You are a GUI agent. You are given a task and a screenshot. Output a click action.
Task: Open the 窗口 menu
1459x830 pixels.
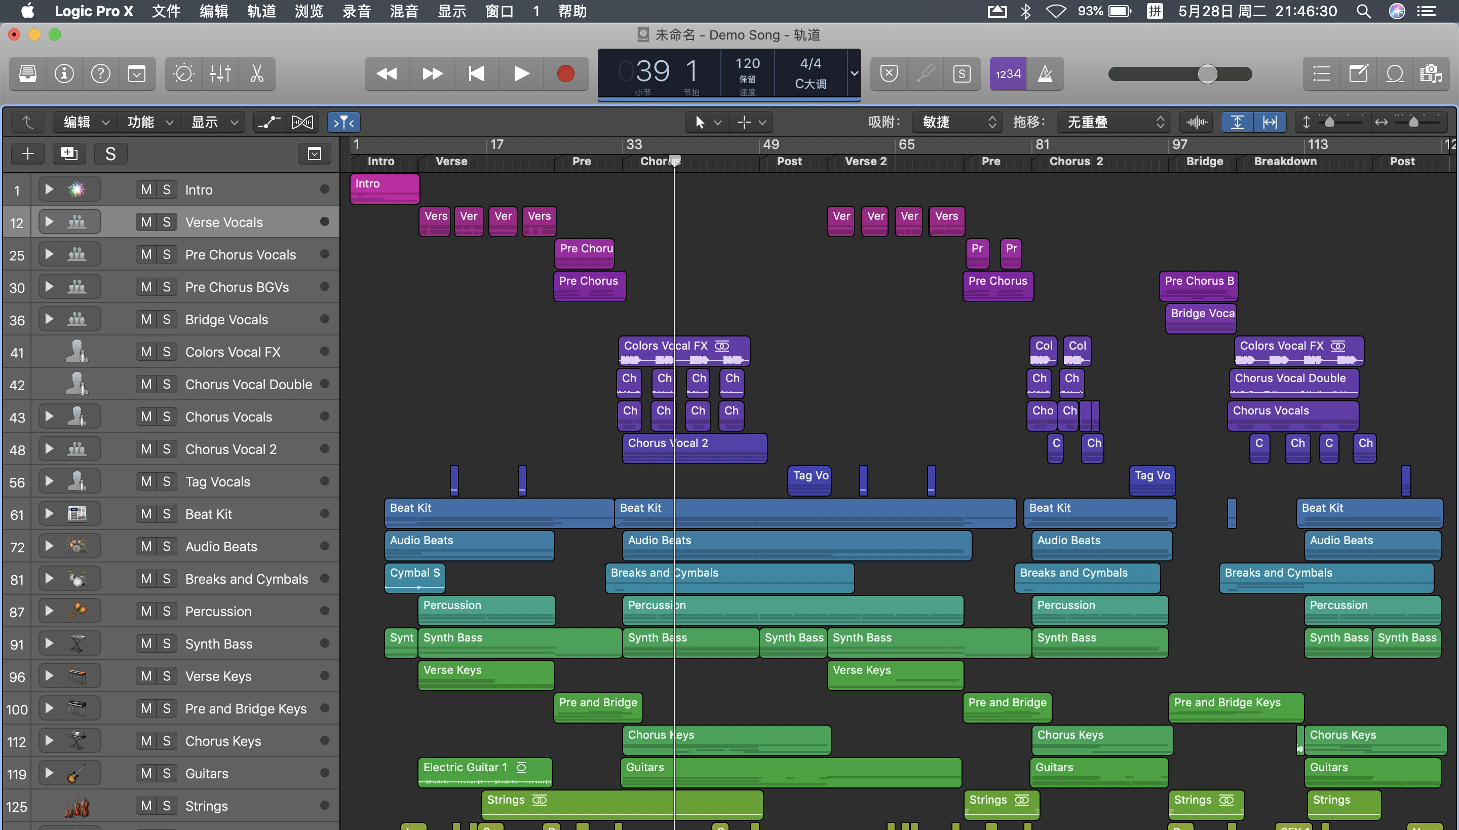[x=500, y=11]
